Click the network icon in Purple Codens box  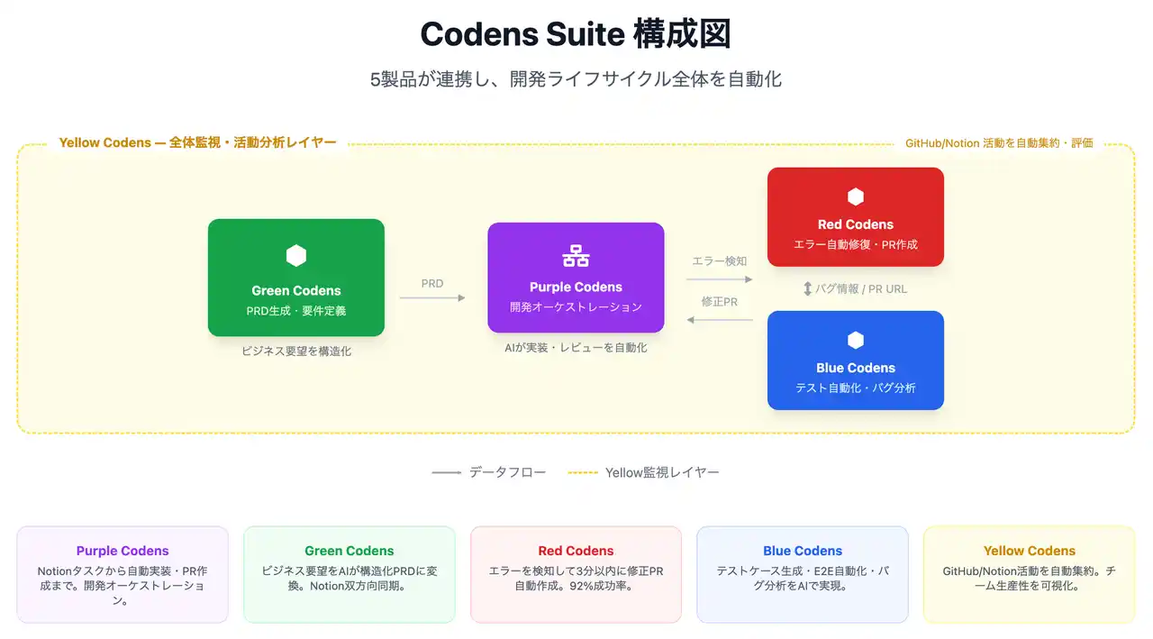tap(576, 257)
